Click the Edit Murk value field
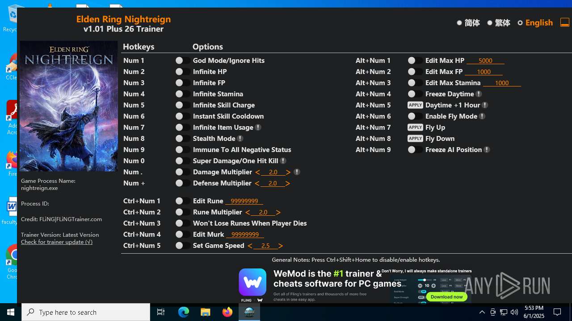 click(245, 235)
